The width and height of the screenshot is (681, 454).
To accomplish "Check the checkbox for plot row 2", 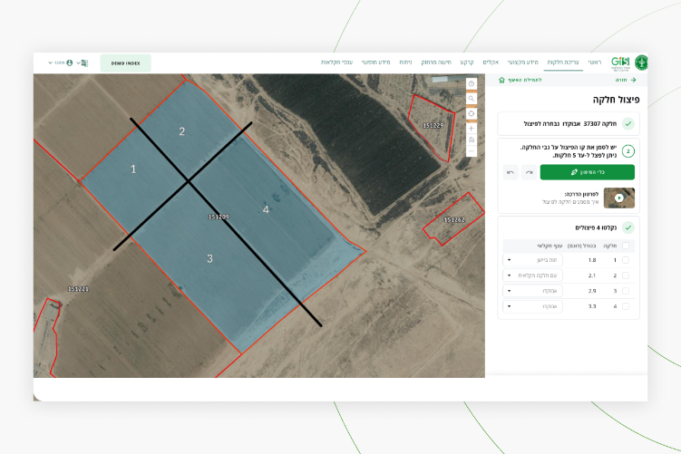I will point(626,275).
